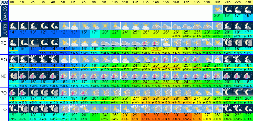Click the NE 17h 80 % precipitation value
The height and width of the screenshot is (121, 253).
click(x=187, y=85)
